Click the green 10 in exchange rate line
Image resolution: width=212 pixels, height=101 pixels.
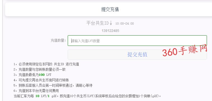click(37, 96)
